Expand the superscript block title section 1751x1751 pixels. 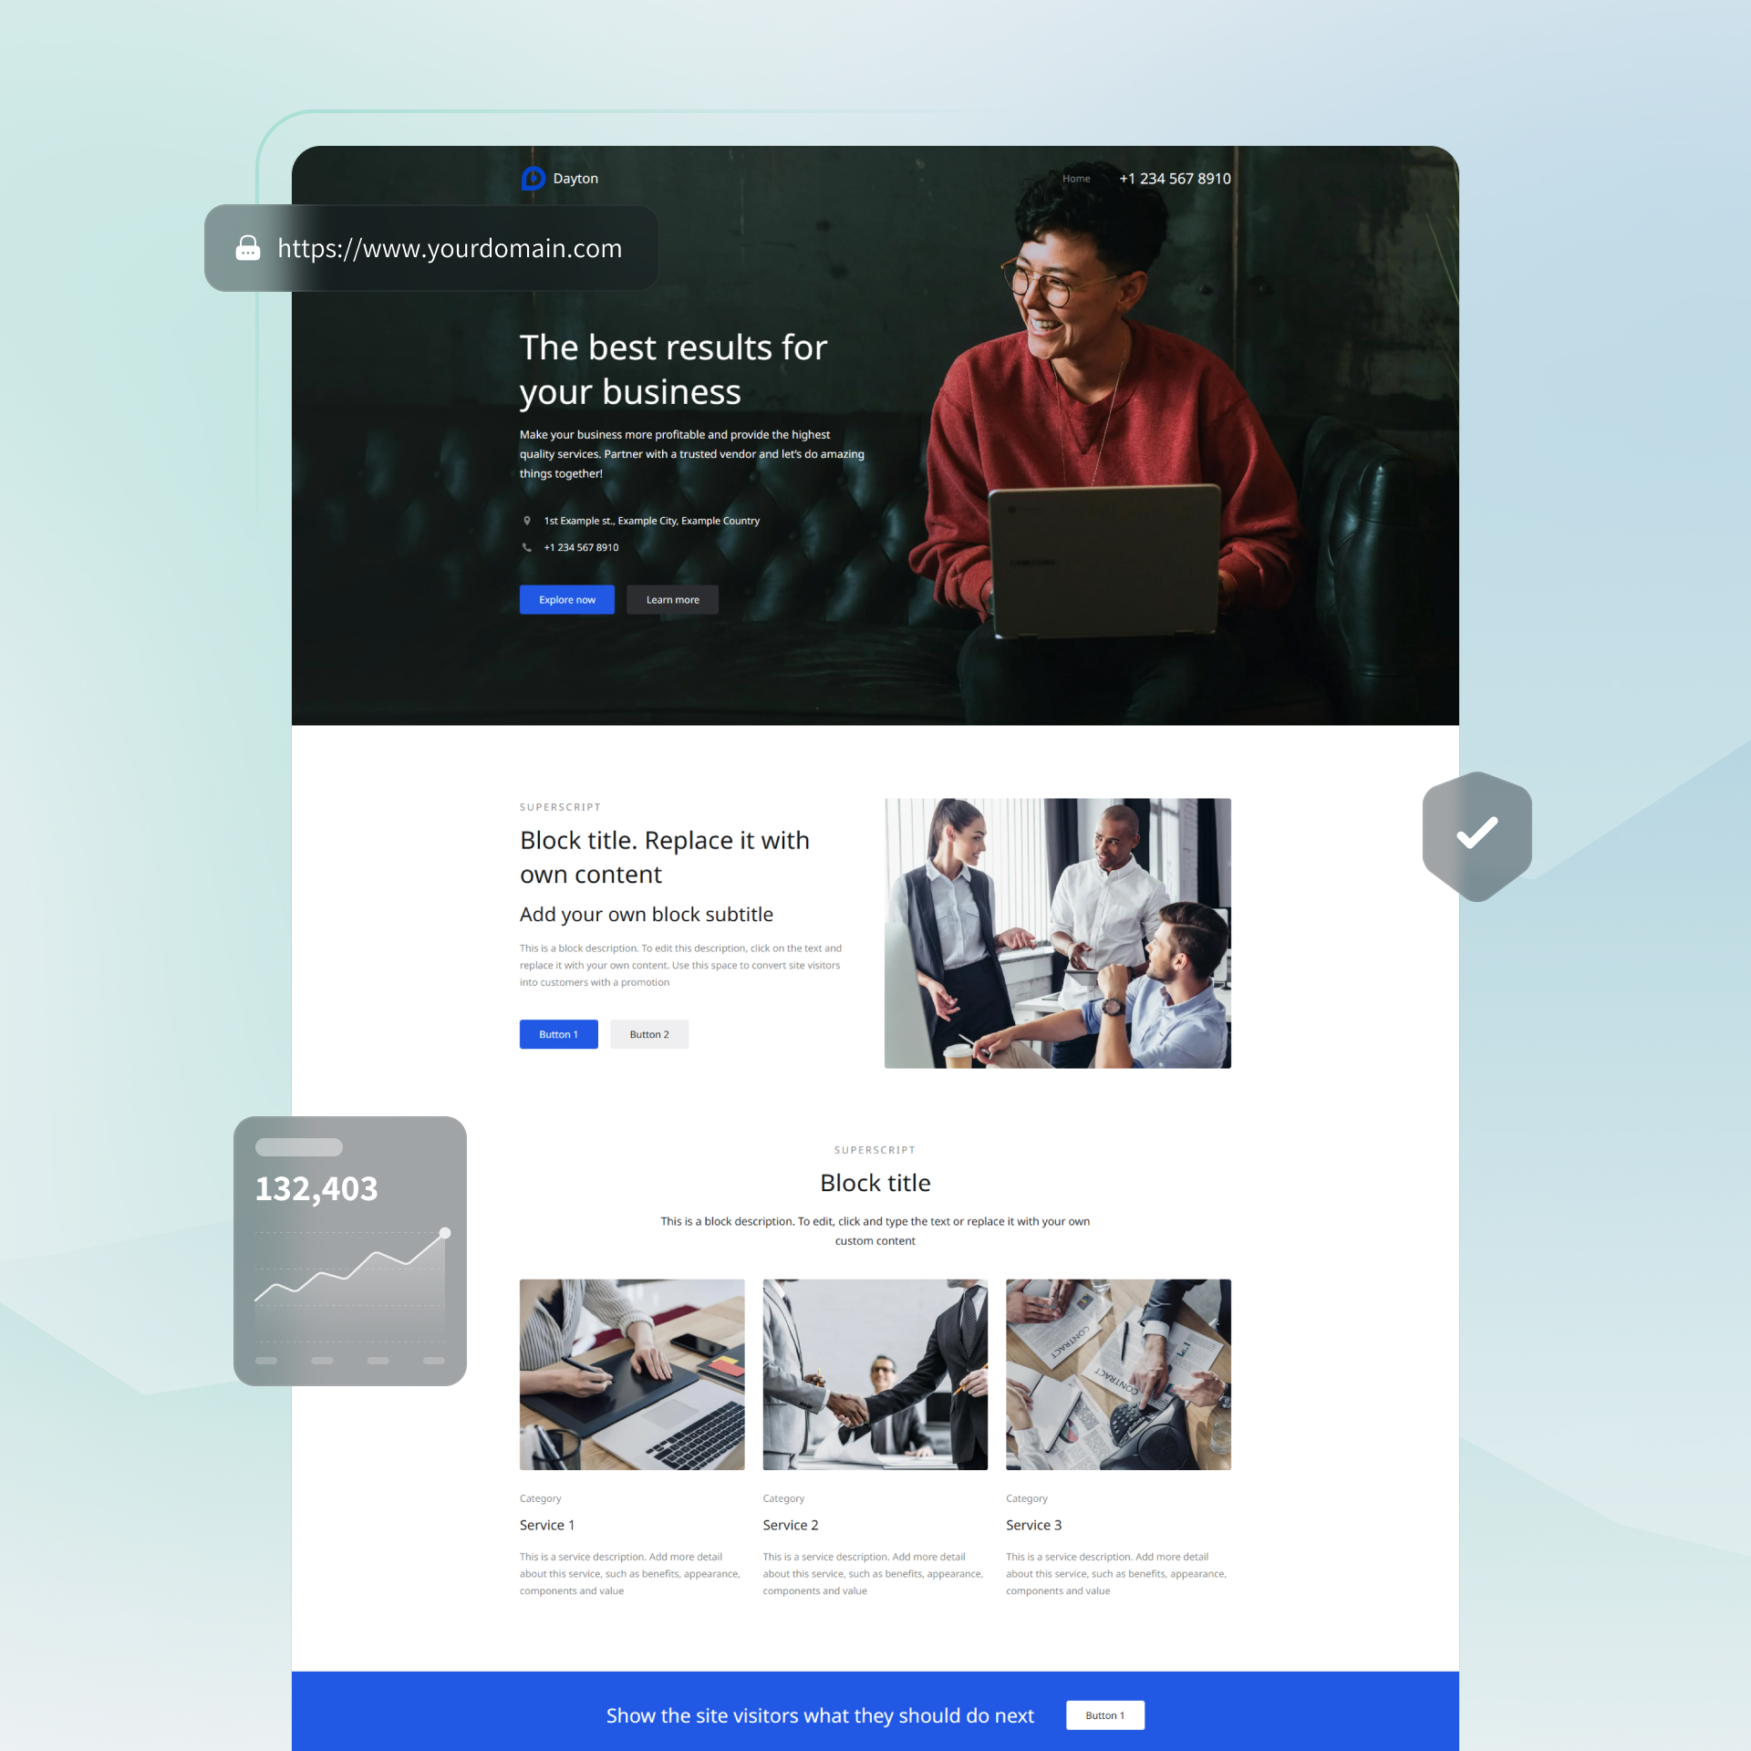coord(664,858)
